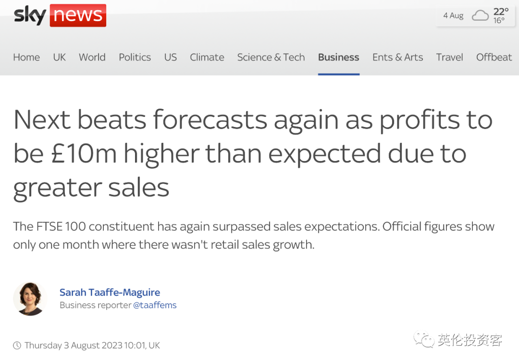Go to the UK news section
Image resolution: width=519 pixels, height=363 pixels.
(x=59, y=57)
